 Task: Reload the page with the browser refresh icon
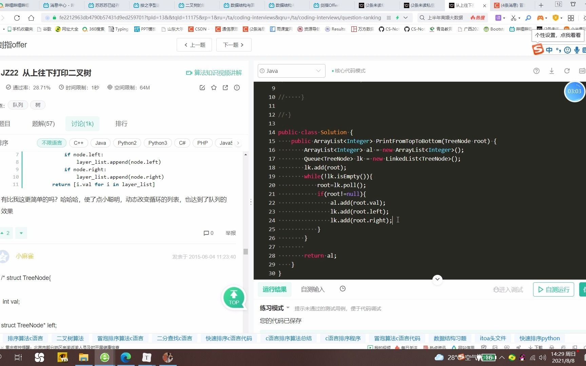point(17,18)
